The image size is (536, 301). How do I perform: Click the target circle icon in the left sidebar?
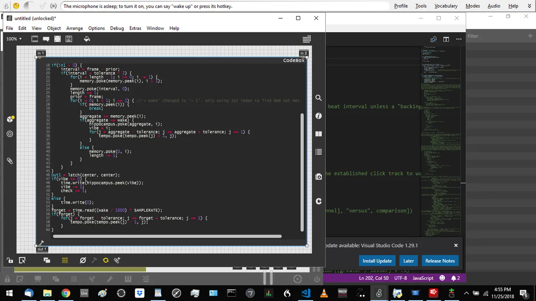point(10,134)
